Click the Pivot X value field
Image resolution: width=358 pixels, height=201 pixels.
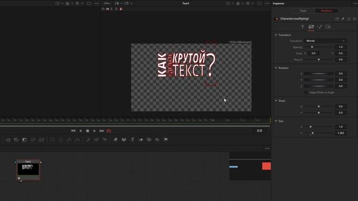click(313, 54)
